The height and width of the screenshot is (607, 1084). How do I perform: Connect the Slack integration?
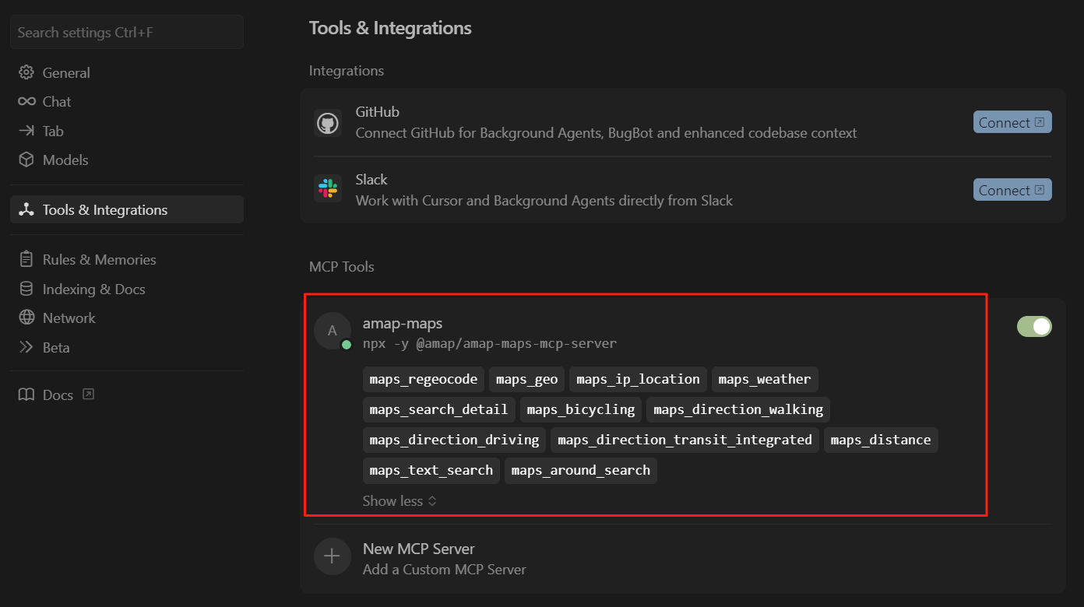(1012, 190)
